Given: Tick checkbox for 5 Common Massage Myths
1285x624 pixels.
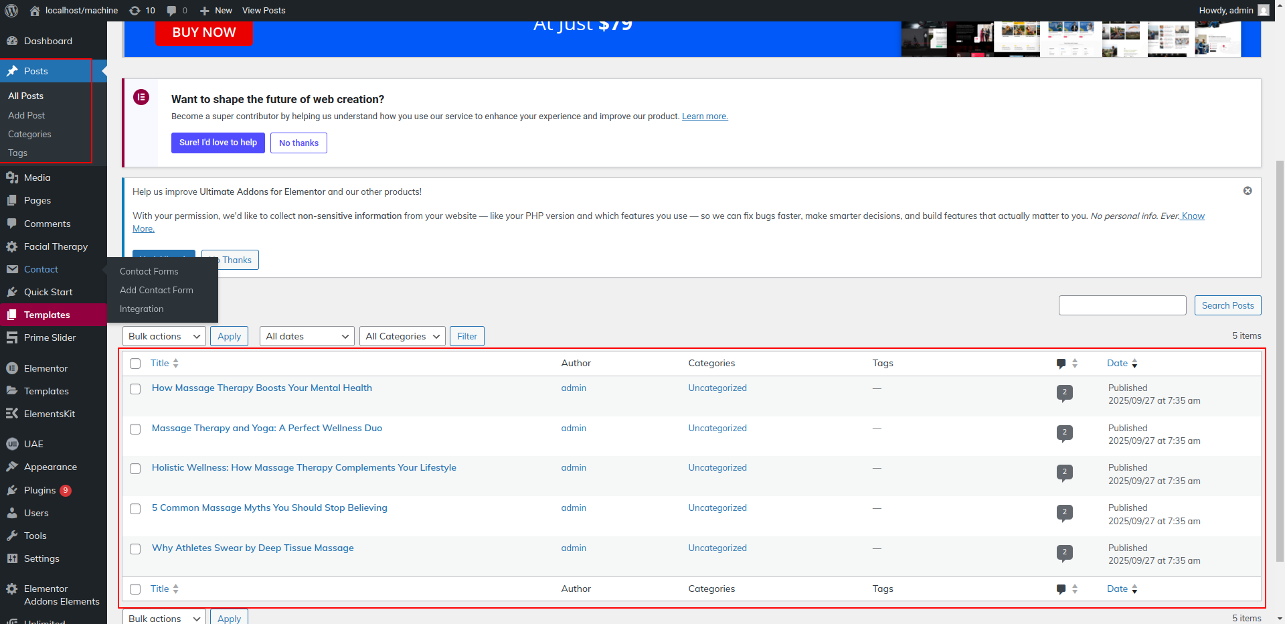Looking at the screenshot, I should [135, 509].
